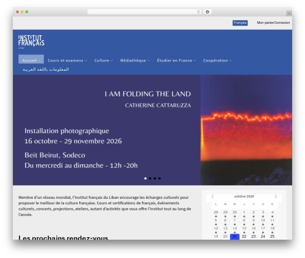Go to previous month in calendar
Viewport: 305px width, 258px height.
[x=212, y=196]
